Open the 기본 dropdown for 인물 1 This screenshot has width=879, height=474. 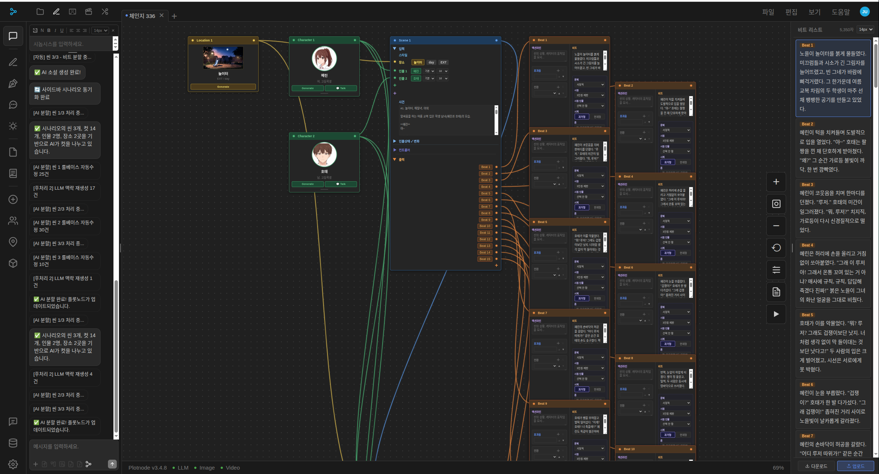[x=429, y=71]
